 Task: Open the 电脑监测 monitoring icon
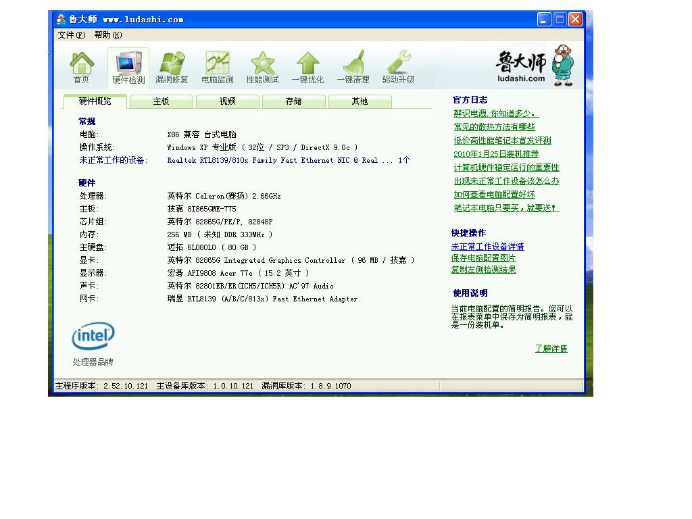tap(217, 68)
